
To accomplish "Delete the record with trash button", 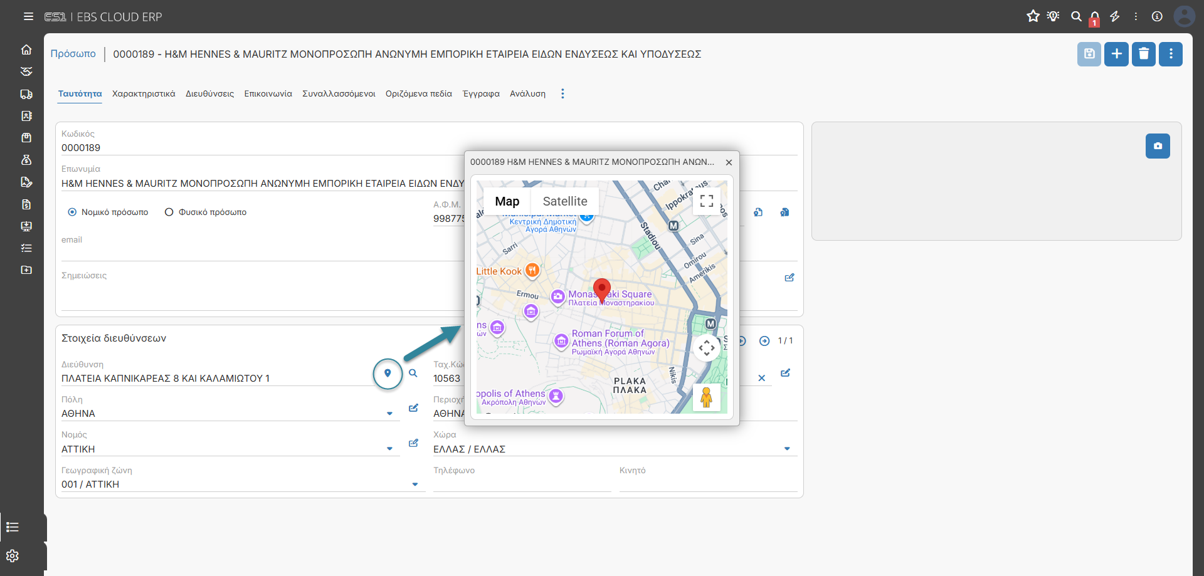I will point(1144,54).
